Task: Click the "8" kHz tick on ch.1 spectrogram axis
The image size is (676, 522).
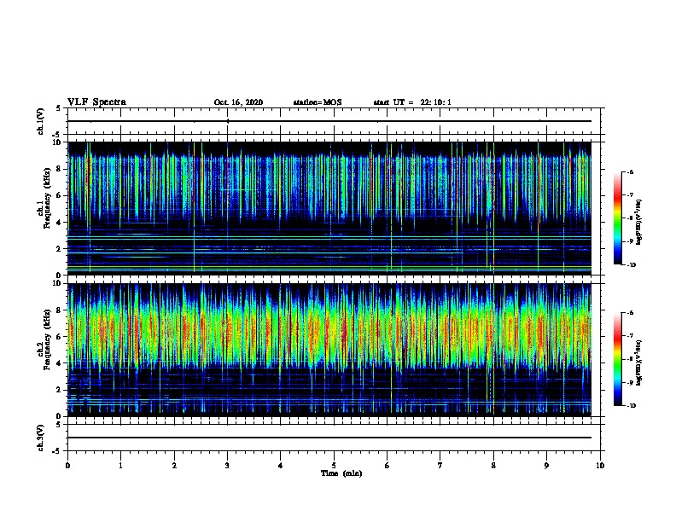Action: [x=60, y=169]
